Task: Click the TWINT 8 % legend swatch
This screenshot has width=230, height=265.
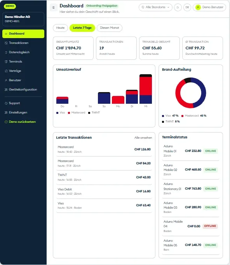Action: 163,122
